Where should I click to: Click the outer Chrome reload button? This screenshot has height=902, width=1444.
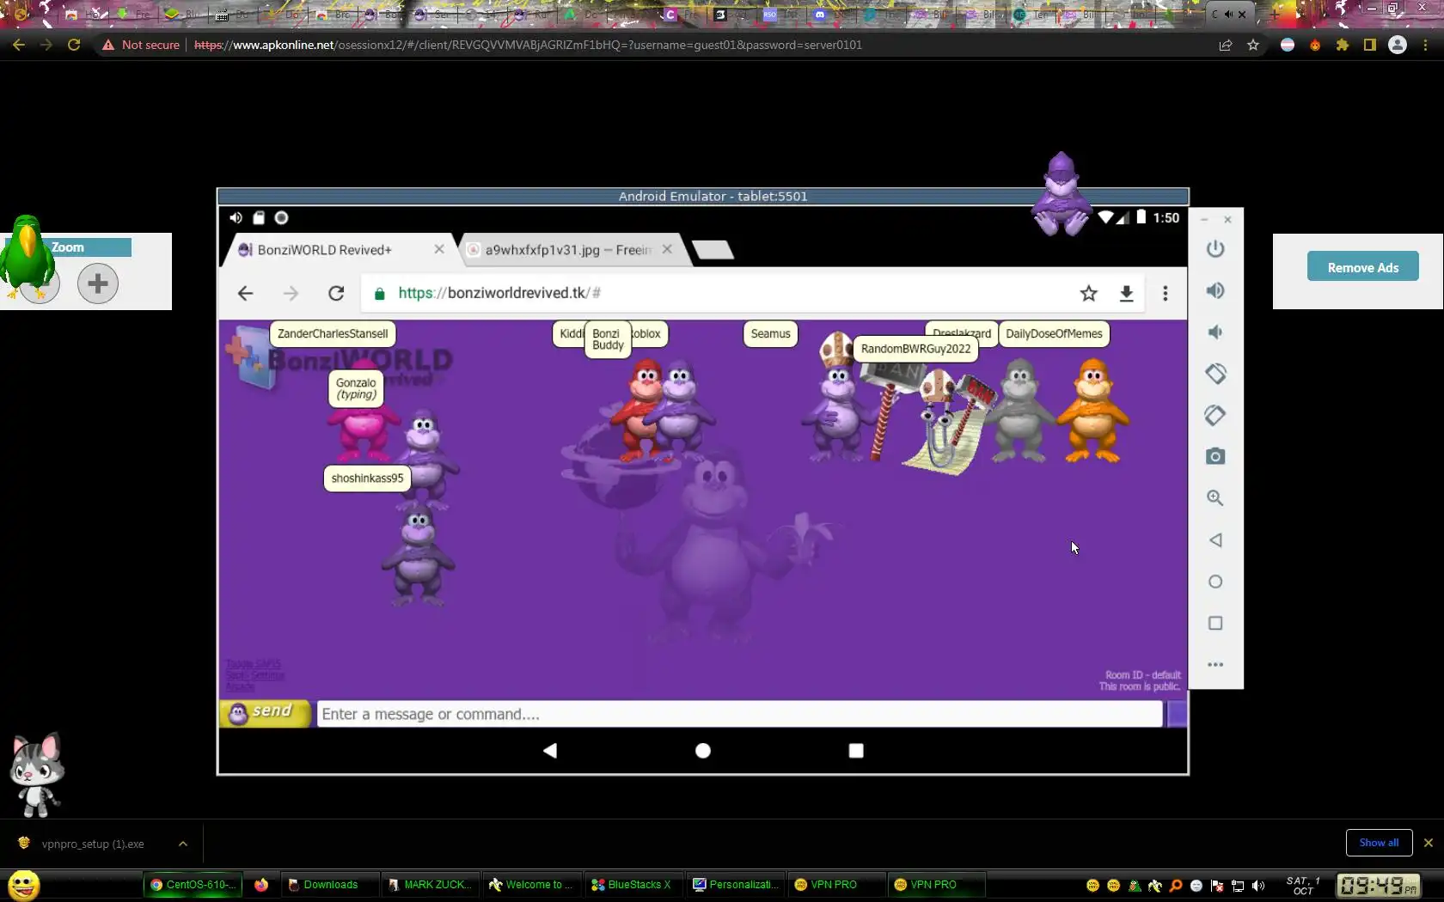(74, 45)
